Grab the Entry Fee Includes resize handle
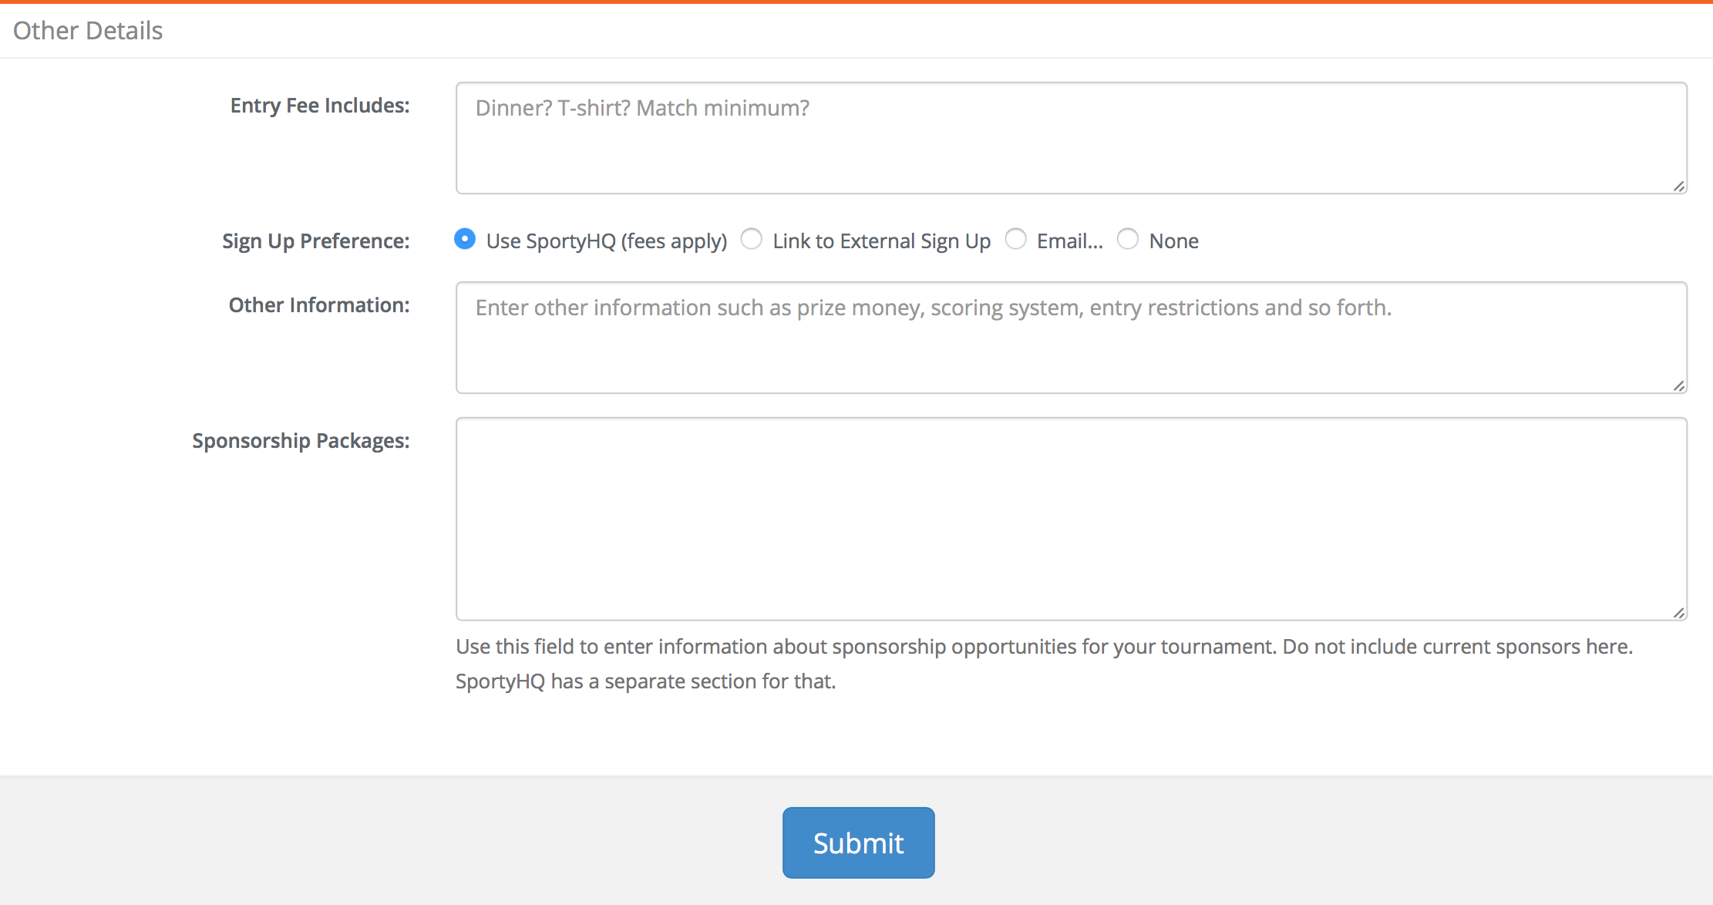Image resolution: width=1713 pixels, height=905 pixels. click(x=1679, y=186)
